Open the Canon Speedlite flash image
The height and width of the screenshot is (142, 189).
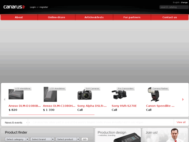click(x=154, y=95)
